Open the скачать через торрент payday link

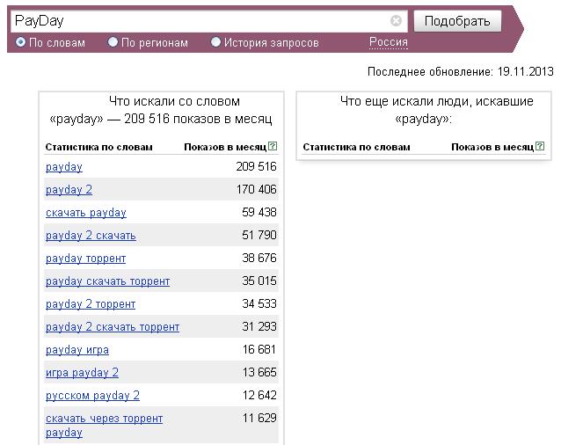pos(104,426)
